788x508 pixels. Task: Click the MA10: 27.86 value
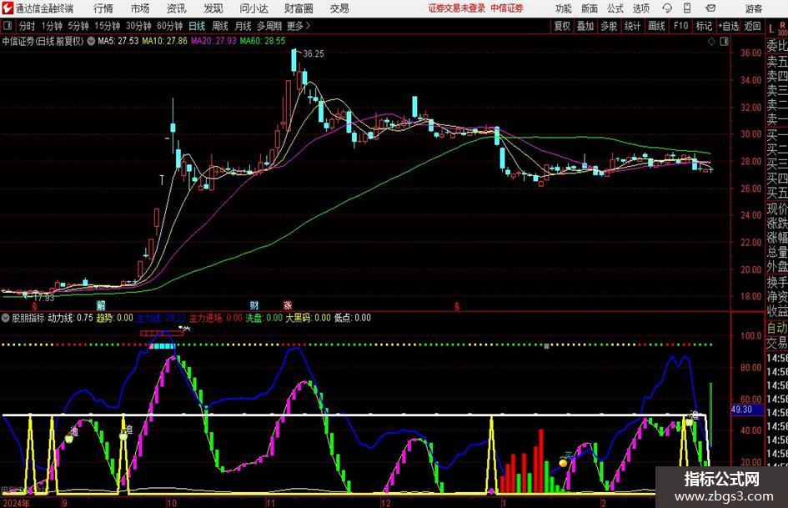coord(165,41)
